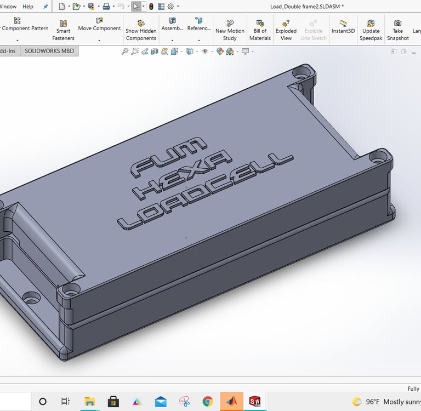Click SOLIDWORKS icon on taskbar
Screen dimensions: 421x411
[255, 402]
